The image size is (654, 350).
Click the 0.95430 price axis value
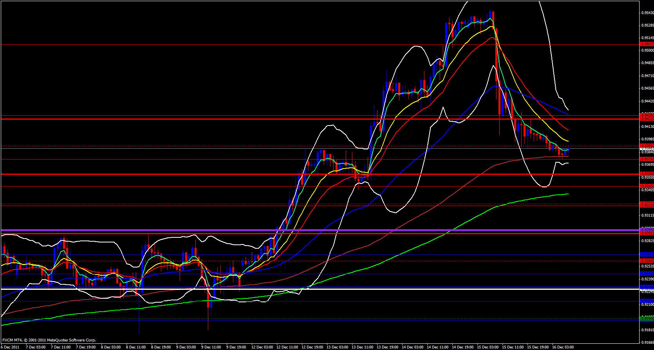647,13
